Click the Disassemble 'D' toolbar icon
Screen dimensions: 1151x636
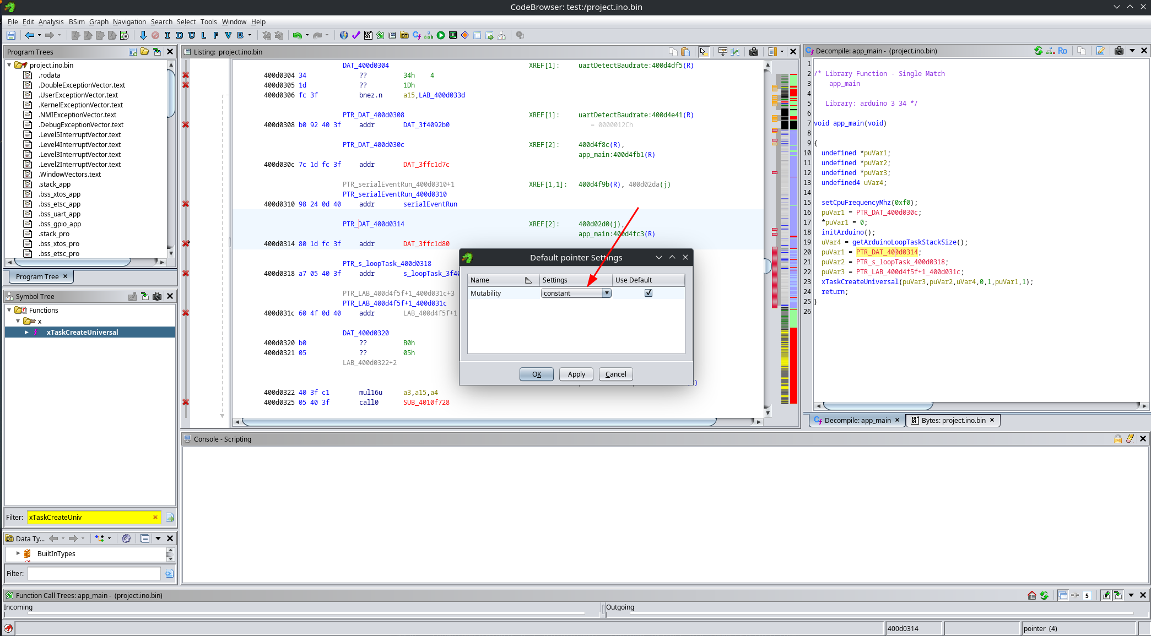(180, 35)
